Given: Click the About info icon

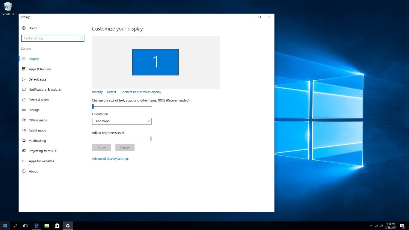Looking at the screenshot, I should coord(24,171).
